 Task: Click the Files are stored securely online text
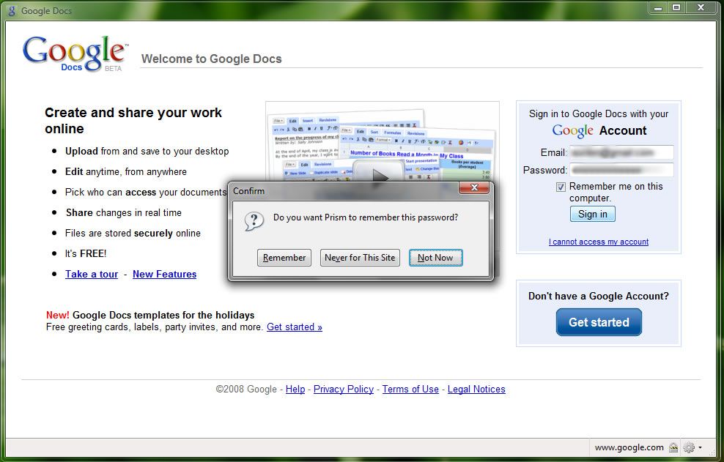[133, 233]
